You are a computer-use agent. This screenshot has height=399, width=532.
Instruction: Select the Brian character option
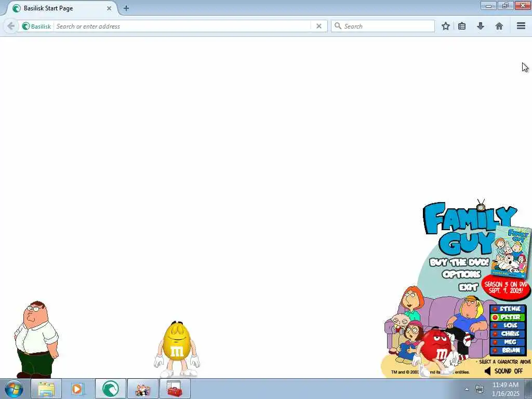click(508, 350)
